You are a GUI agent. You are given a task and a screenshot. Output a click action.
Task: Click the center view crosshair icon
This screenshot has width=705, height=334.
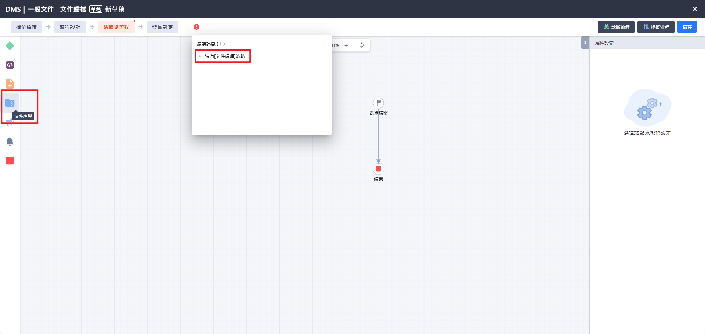362,45
